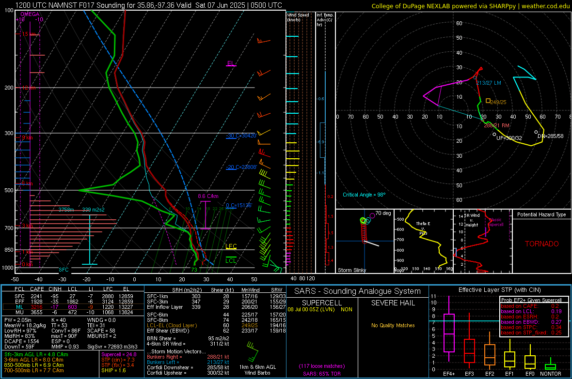This screenshot has width=572, height=379.
Task: Click the 288/21 RM hodograph label
Action: pyautogui.click(x=496, y=125)
